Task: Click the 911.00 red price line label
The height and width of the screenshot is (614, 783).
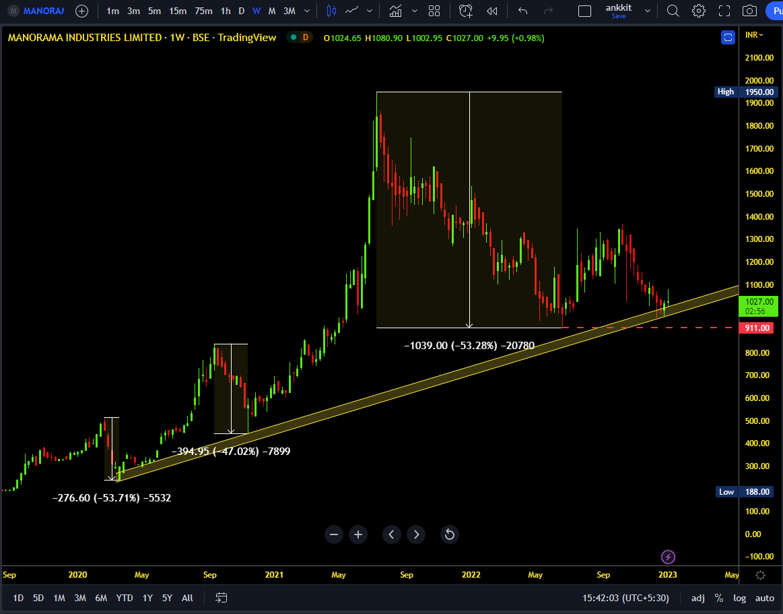Action: tap(757, 328)
